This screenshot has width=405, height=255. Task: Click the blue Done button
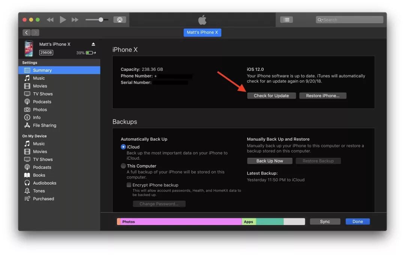click(x=358, y=222)
